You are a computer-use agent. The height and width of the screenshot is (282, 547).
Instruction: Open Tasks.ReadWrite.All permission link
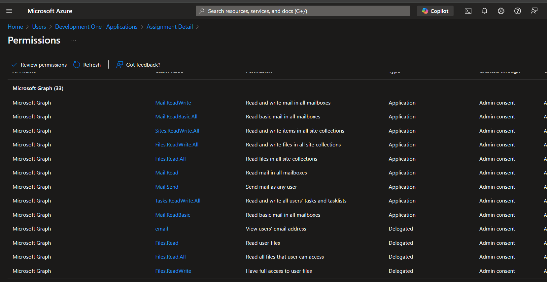178,201
